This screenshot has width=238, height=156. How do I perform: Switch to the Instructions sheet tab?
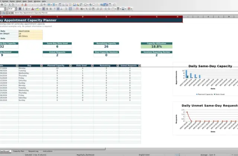pos(48,151)
